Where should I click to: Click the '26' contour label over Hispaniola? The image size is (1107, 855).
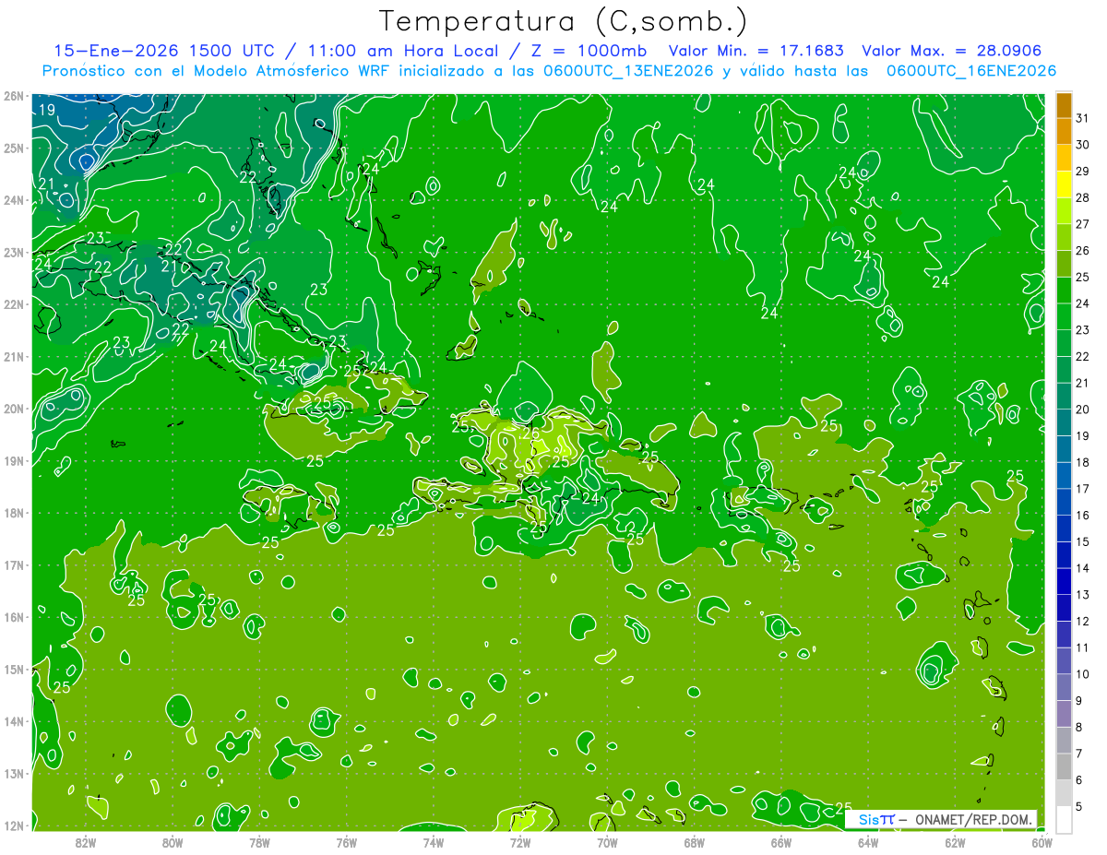tap(531, 432)
